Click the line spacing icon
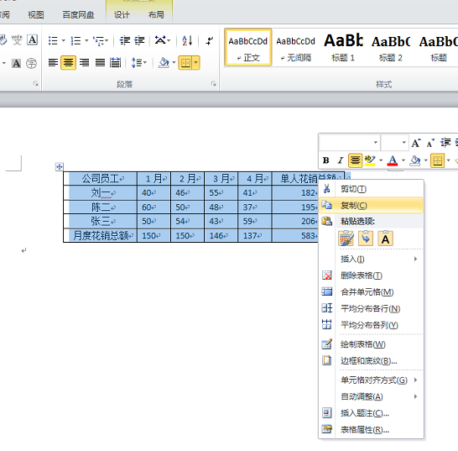Image resolution: width=458 pixels, height=451 pixels. (x=137, y=63)
